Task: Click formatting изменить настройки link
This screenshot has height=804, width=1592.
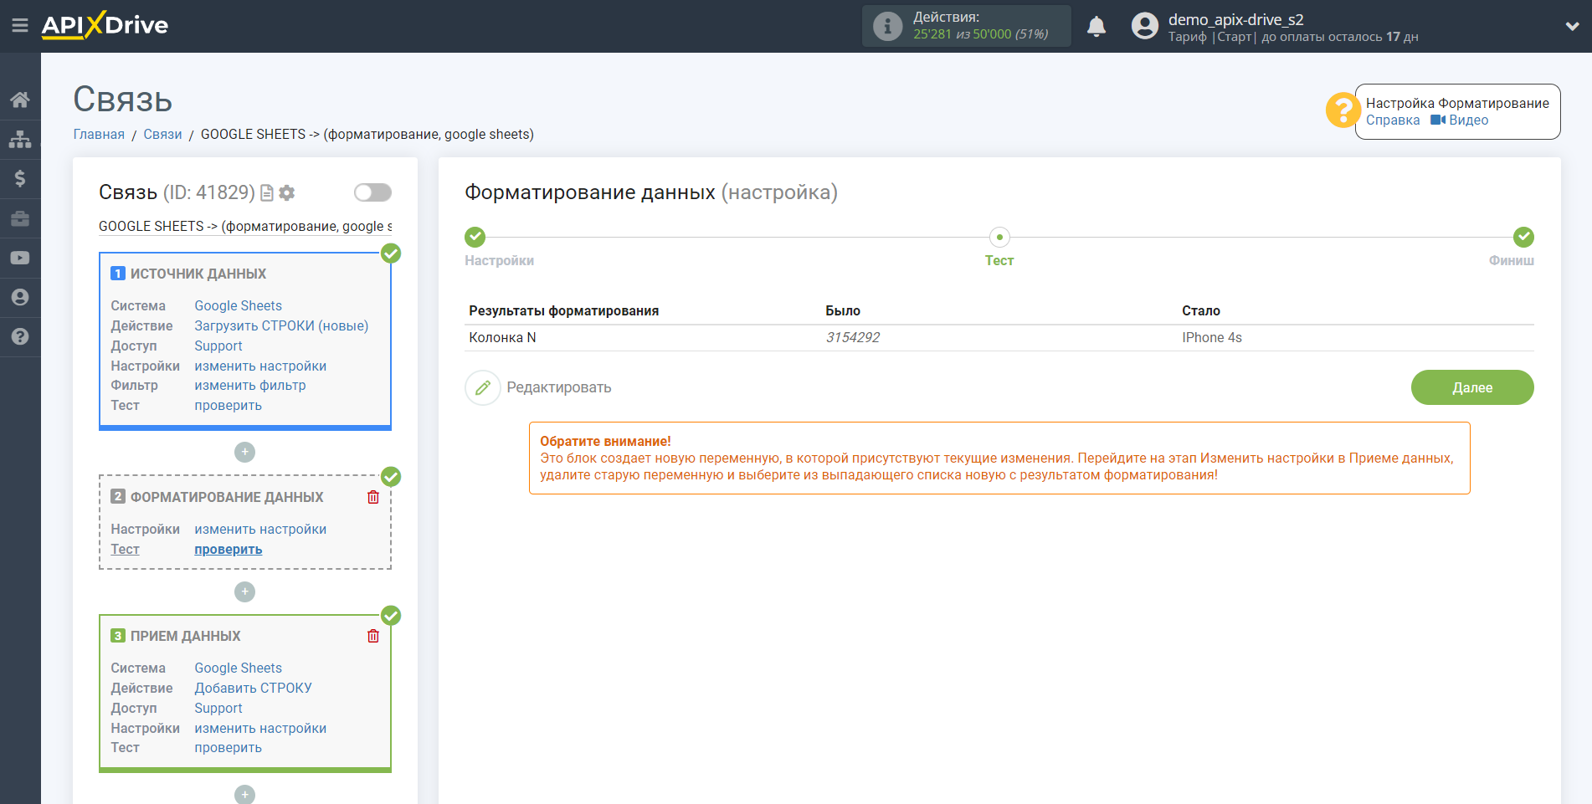Action: [260, 529]
